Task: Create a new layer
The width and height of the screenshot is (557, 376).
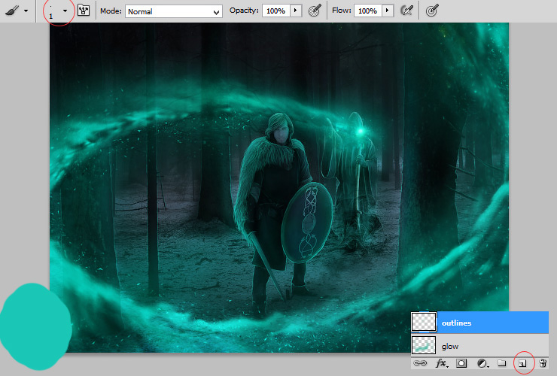Action: pos(522,363)
